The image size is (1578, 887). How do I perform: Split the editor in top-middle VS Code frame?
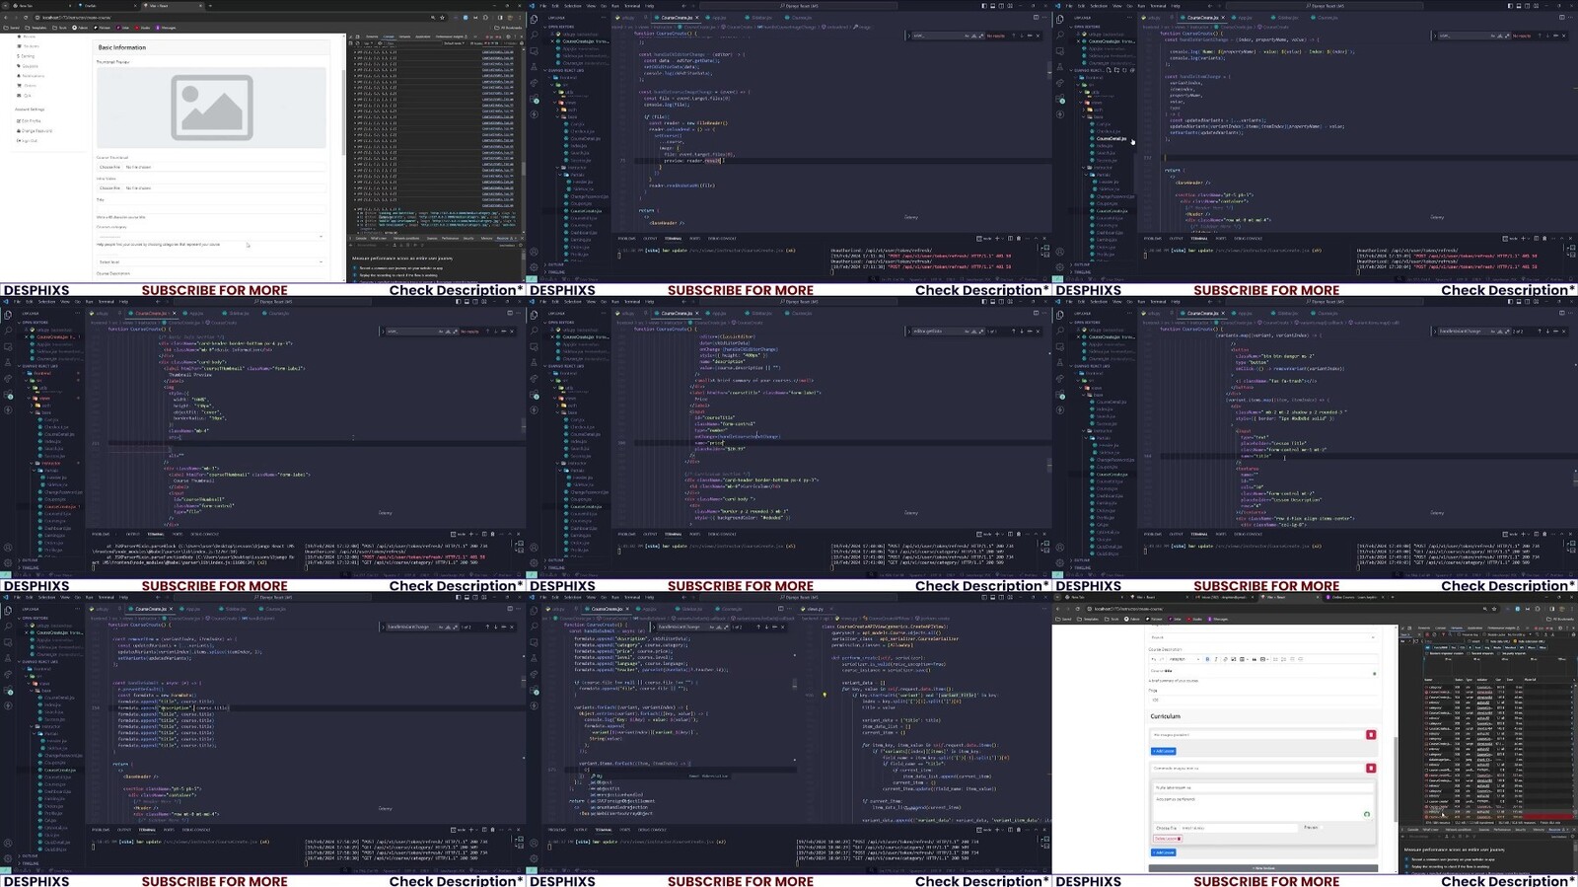[x=1036, y=18]
